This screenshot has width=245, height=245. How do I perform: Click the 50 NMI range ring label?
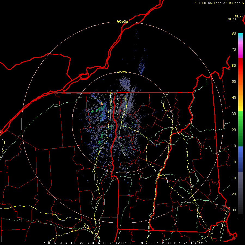point(122,72)
